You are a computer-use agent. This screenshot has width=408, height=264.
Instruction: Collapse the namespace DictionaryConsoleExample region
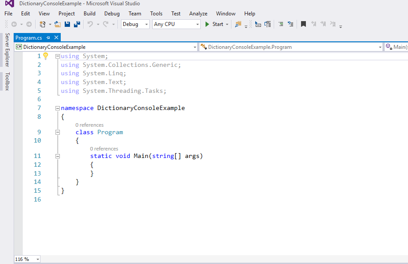57,108
